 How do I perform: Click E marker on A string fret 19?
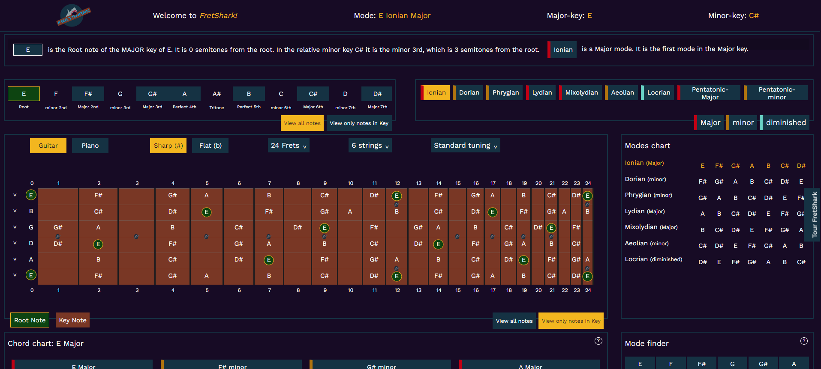pos(523,260)
